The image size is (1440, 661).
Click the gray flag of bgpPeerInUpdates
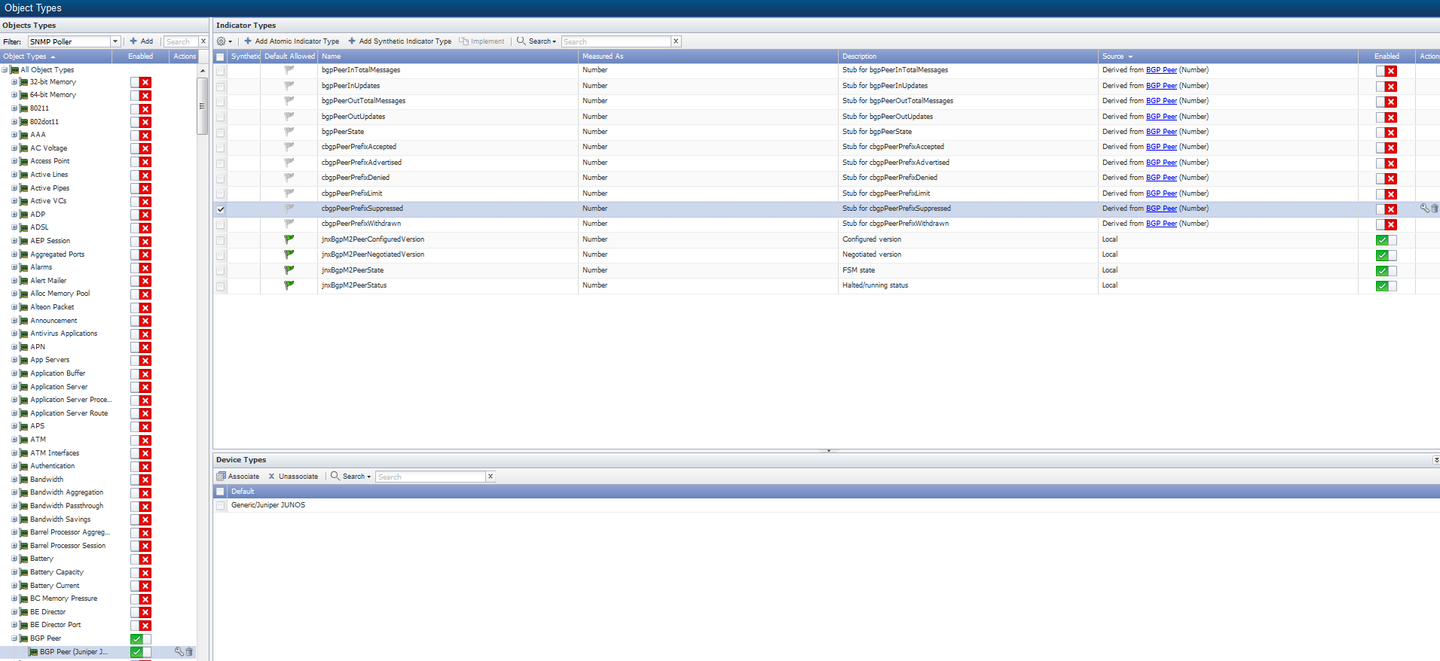(289, 85)
